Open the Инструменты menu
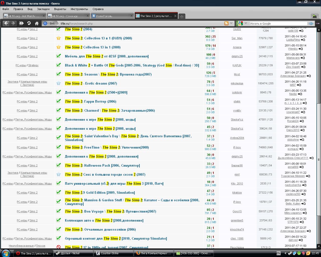Screen dimensions: 321x257 [x=79, y=9]
